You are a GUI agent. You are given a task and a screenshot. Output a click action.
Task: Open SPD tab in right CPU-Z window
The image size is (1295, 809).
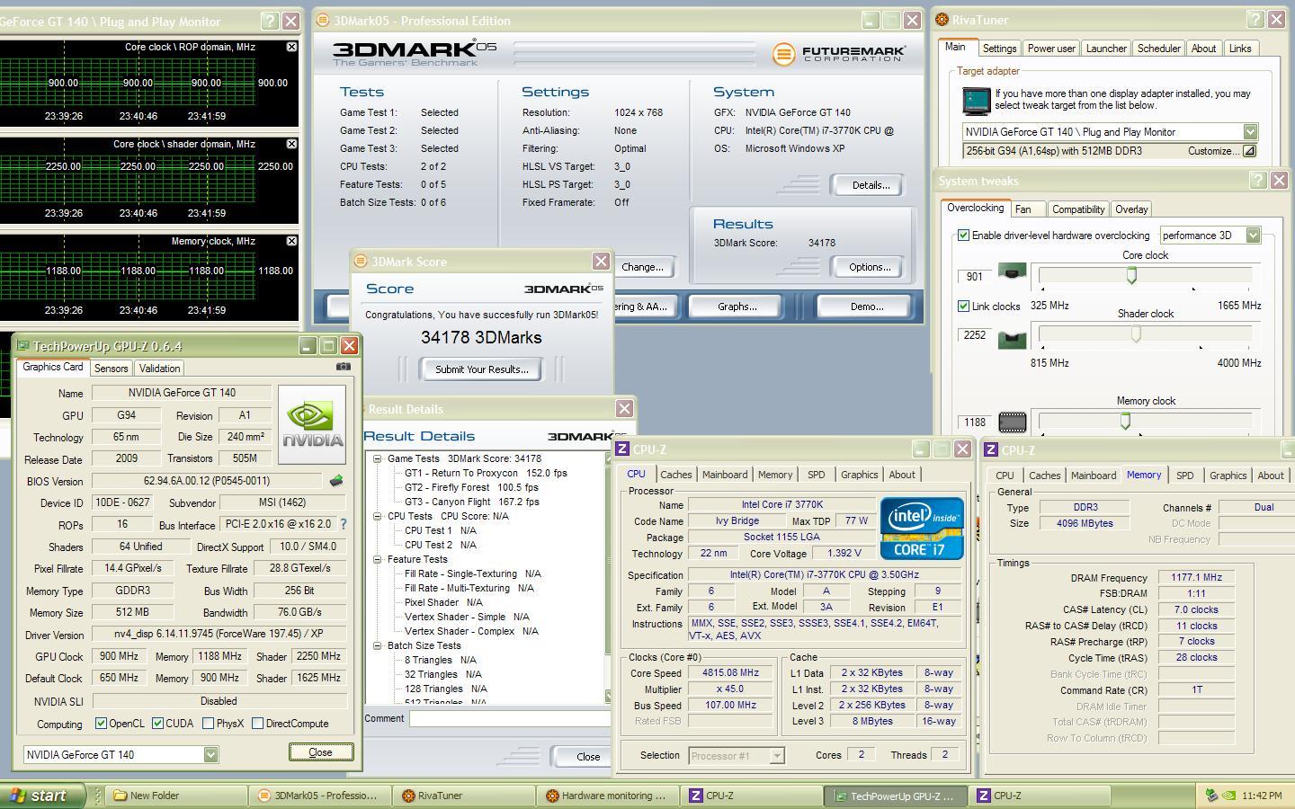[x=1184, y=476]
